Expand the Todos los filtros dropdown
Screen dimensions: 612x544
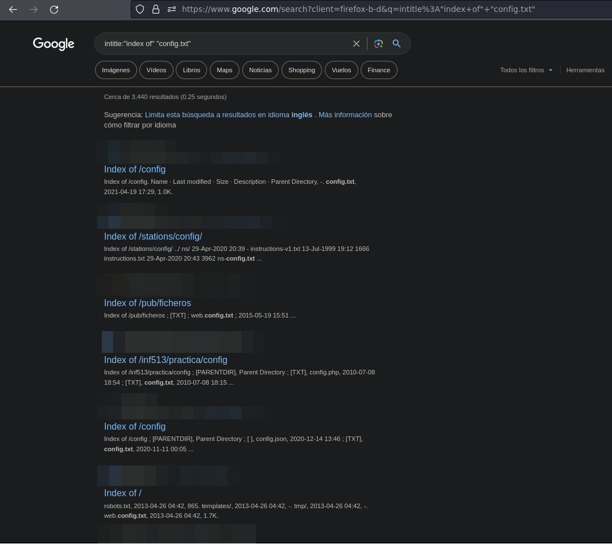pos(526,70)
